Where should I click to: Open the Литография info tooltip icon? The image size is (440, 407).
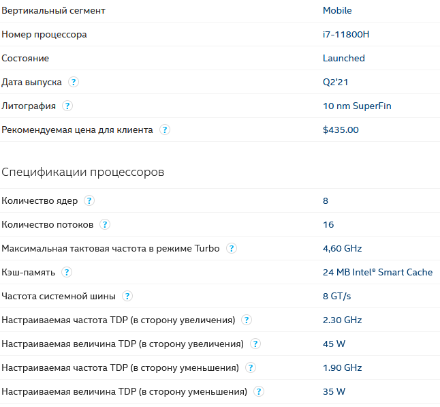[67, 106]
